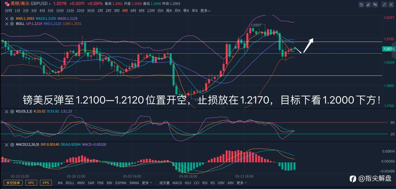
Task: Select the 1时 timeframe tab
Action: coord(100,11)
